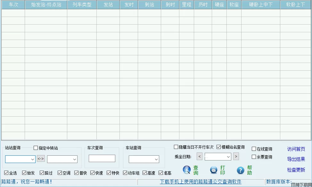The image size is (312, 187).
Task: Open the 访问首页 link
Action: click(296, 149)
